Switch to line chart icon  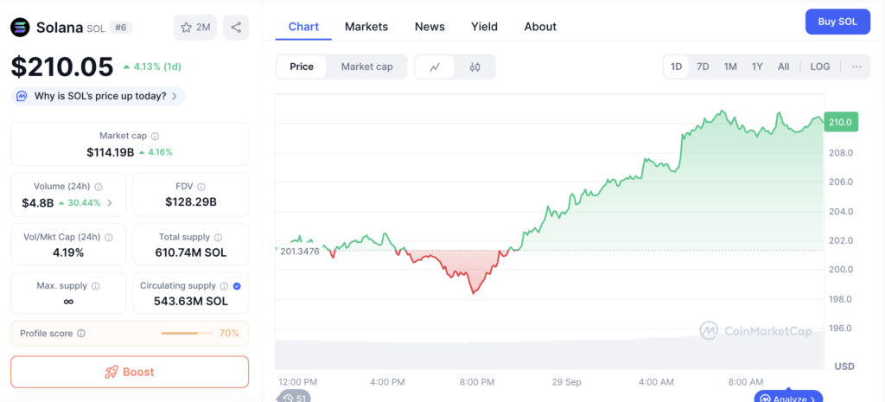click(x=435, y=67)
